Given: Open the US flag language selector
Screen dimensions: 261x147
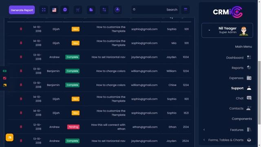Looking at the screenshot, I should 54,10.
